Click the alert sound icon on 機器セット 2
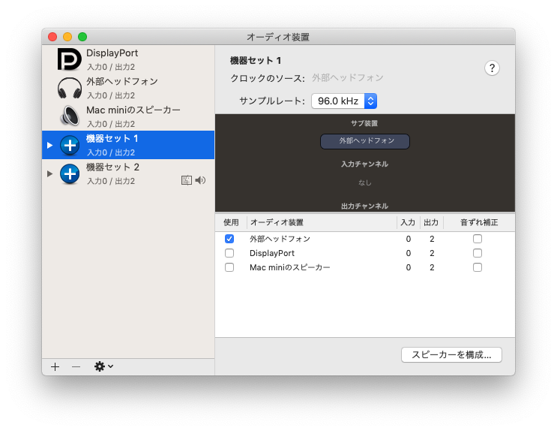 (x=187, y=180)
